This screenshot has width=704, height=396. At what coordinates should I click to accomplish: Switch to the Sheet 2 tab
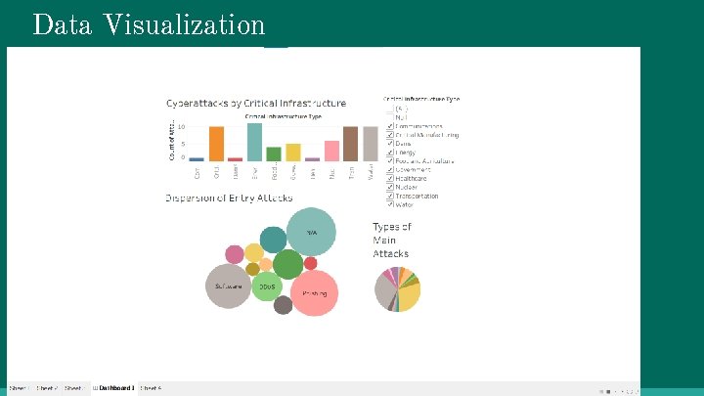[x=47, y=388]
